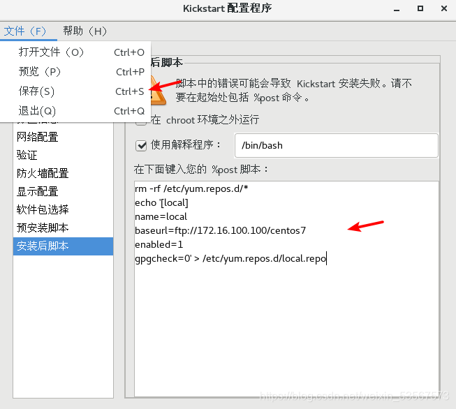
Task: Open the 文件 (F) menu
Action: (28, 31)
